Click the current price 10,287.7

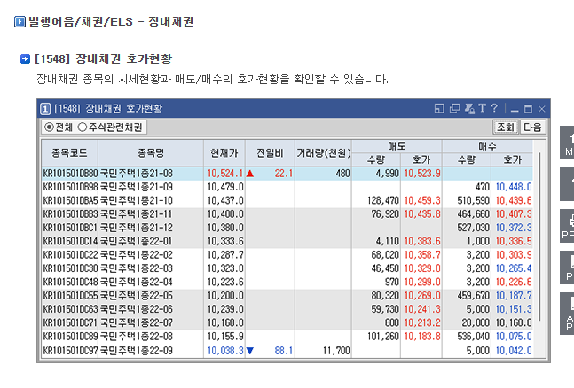(x=225, y=255)
